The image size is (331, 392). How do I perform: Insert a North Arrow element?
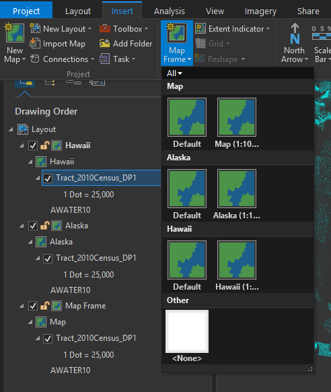click(295, 42)
